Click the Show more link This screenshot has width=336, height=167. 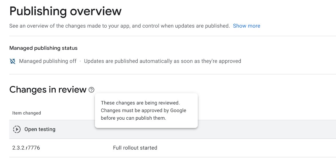point(247,26)
